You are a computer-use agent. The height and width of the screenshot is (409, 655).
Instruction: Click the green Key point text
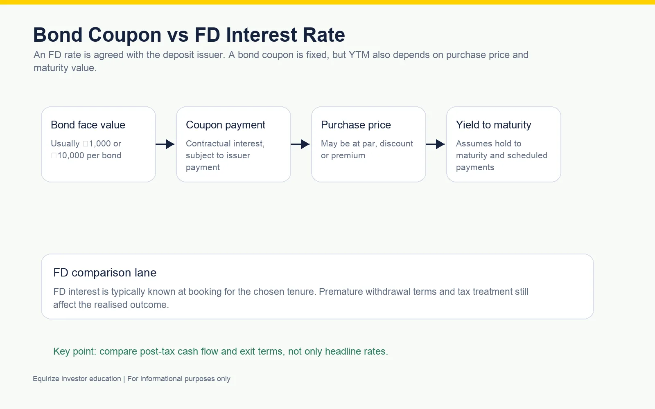click(x=221, y=351)
